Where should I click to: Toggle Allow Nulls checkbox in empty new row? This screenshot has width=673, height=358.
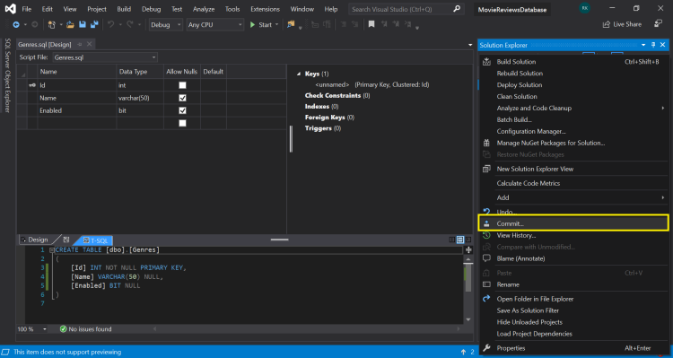coord(182,123)
